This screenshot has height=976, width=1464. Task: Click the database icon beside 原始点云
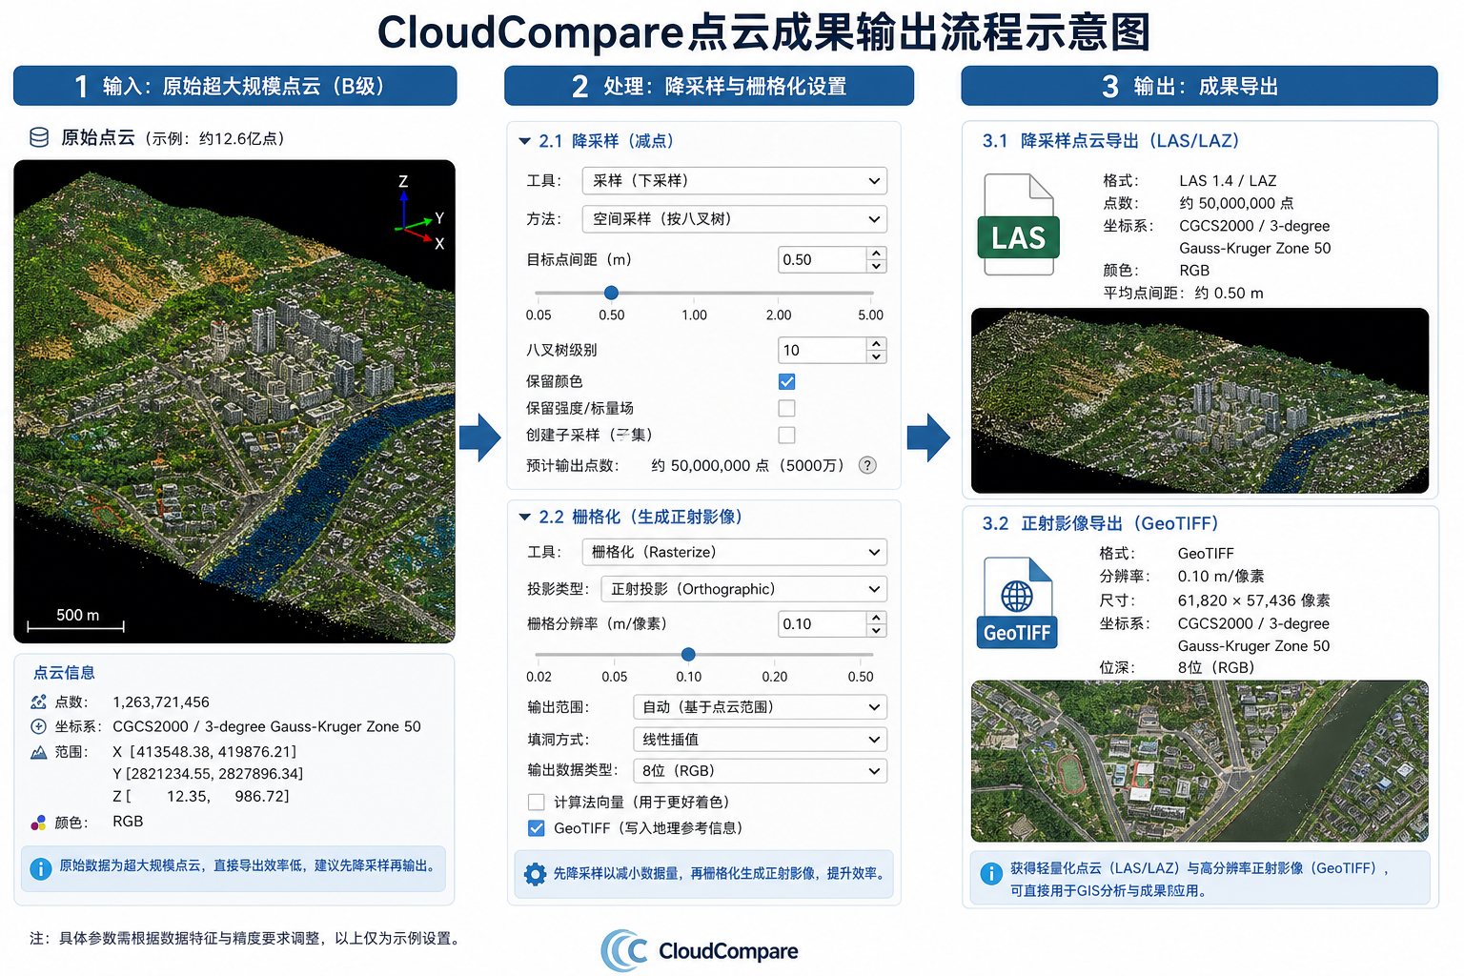(39, 137)
